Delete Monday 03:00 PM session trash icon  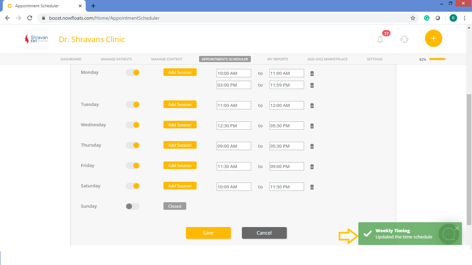pos(312,85)
